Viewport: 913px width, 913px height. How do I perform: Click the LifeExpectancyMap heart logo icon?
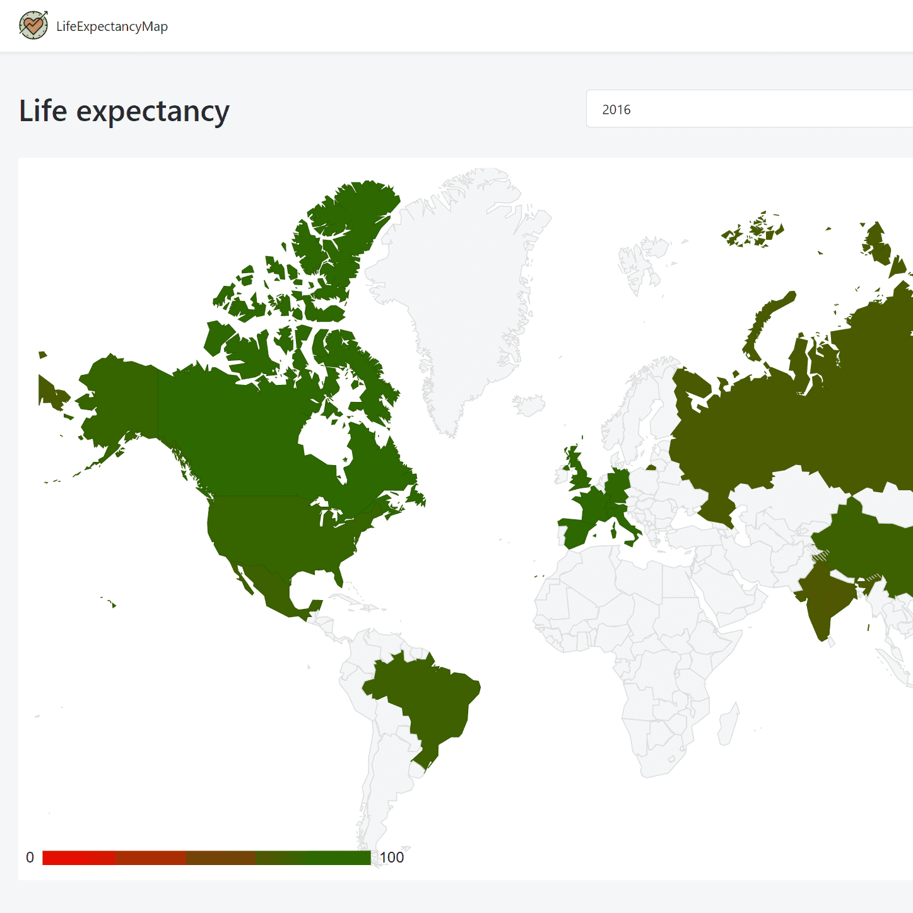(33, 26)
